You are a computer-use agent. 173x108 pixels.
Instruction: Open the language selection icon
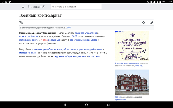[21, 23]
